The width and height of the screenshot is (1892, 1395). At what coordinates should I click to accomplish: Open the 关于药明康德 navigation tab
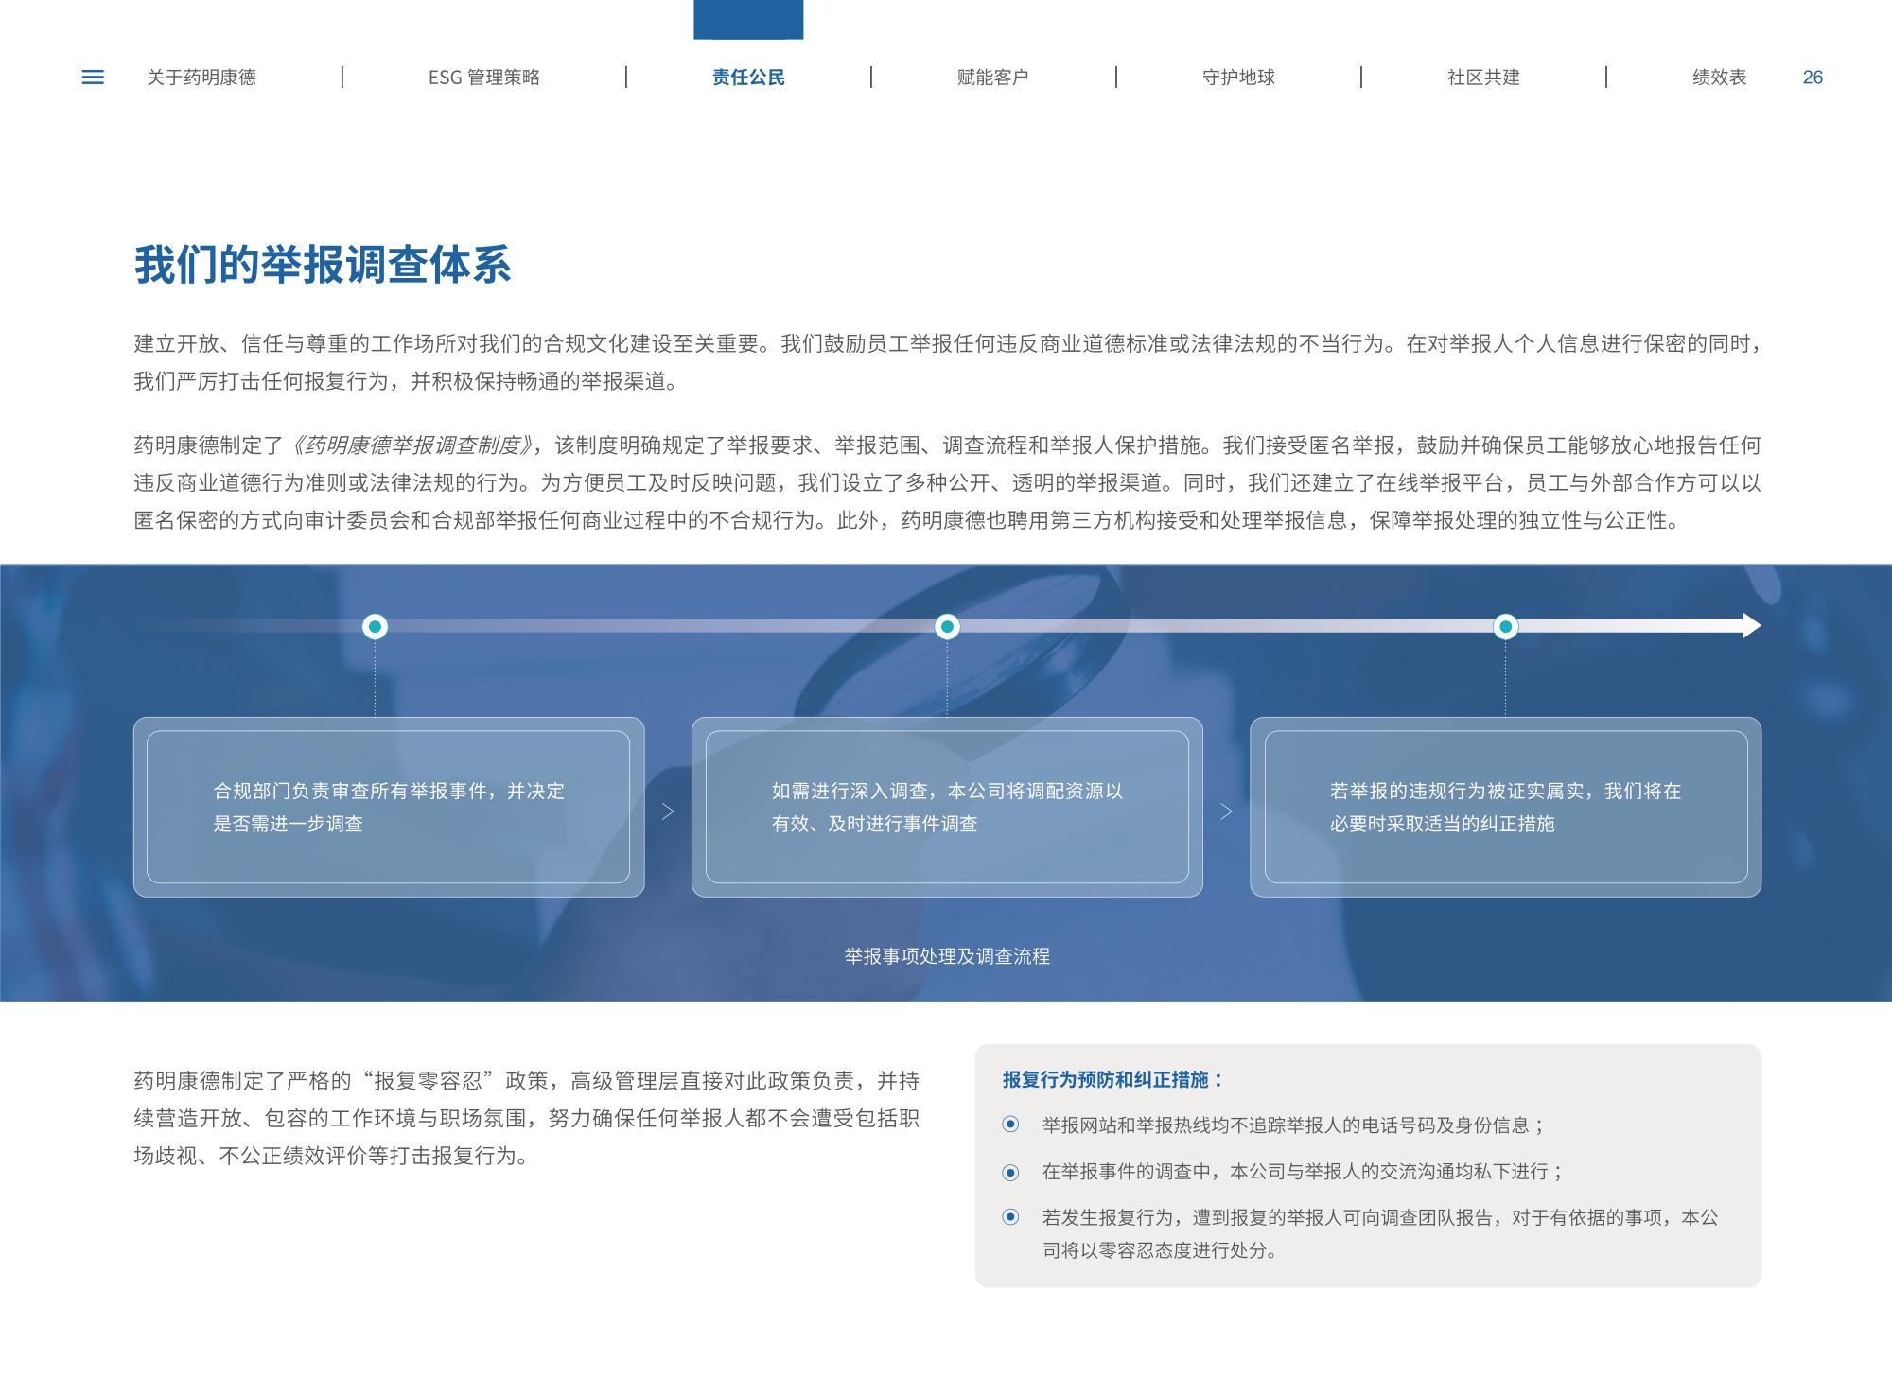(x=201, y=78)
